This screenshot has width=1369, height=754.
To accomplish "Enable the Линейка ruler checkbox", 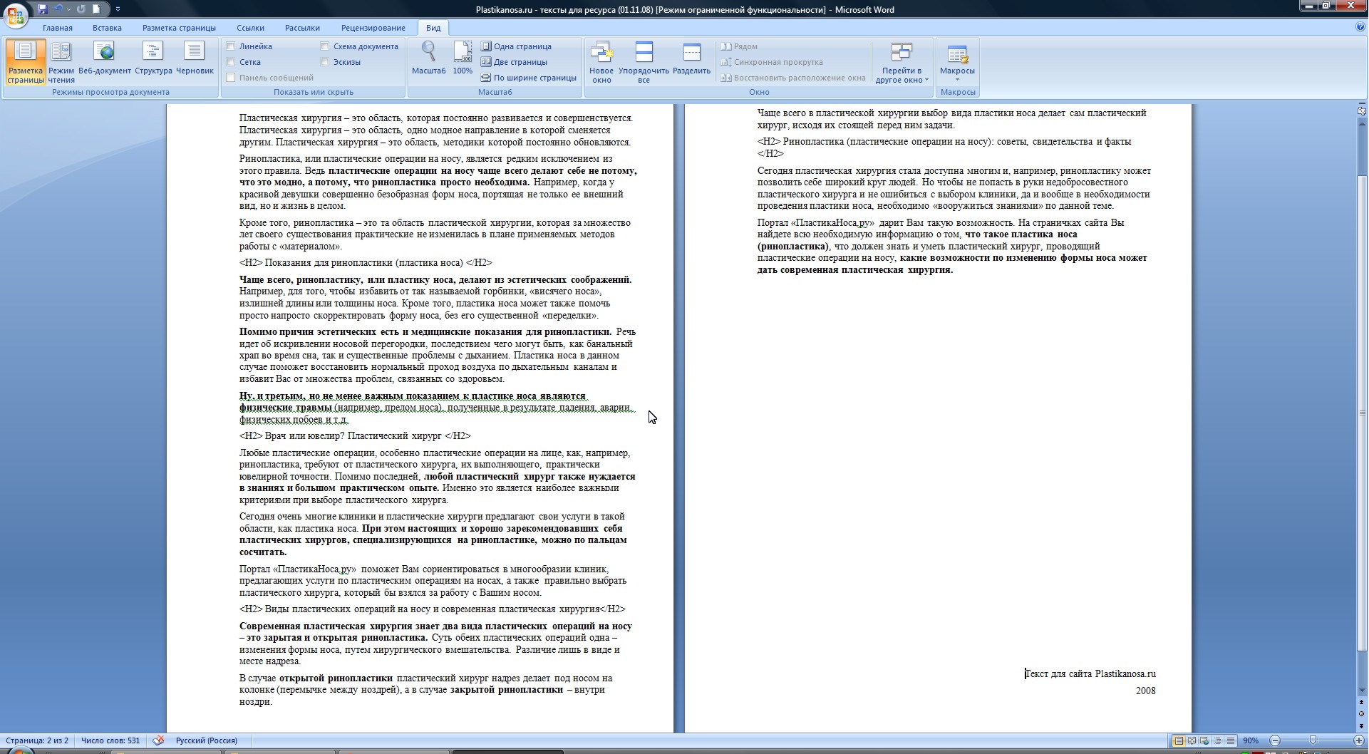I will [x=231, y=46].
